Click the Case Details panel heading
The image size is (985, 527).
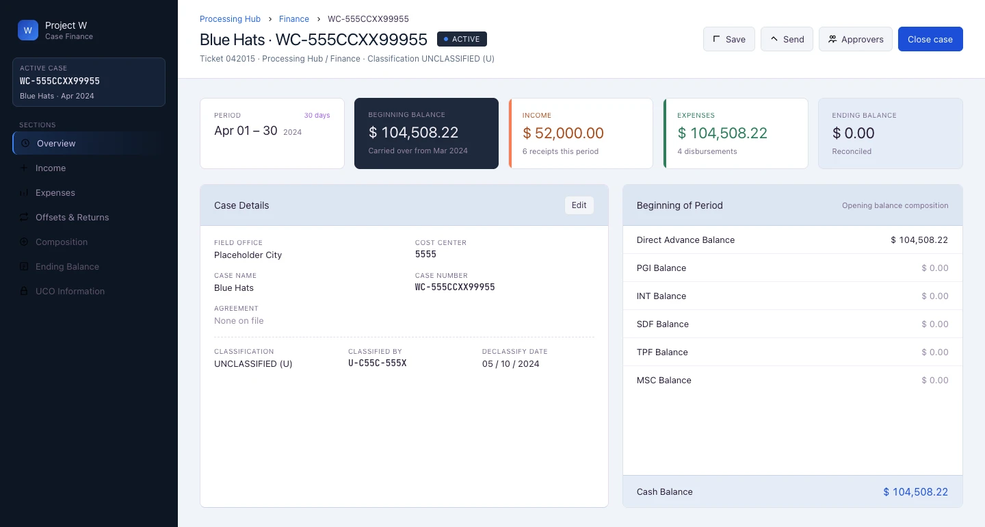click(x=241, y=205)
